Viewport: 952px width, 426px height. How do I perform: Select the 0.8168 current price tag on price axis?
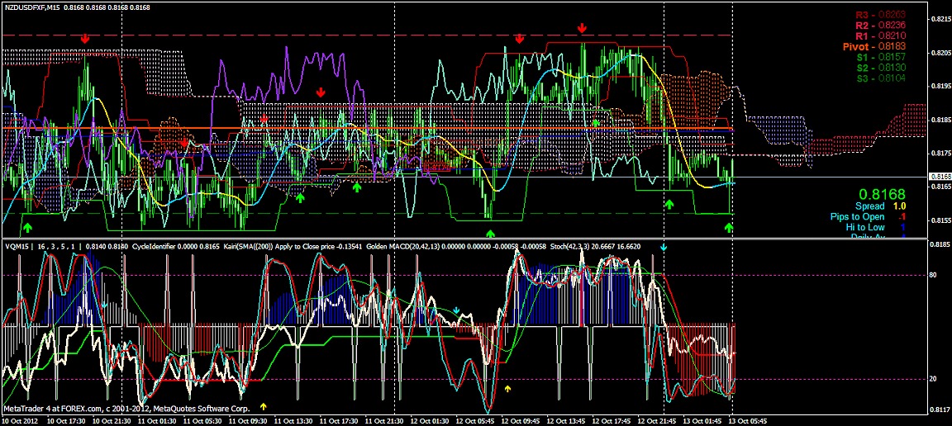[940, 177]
